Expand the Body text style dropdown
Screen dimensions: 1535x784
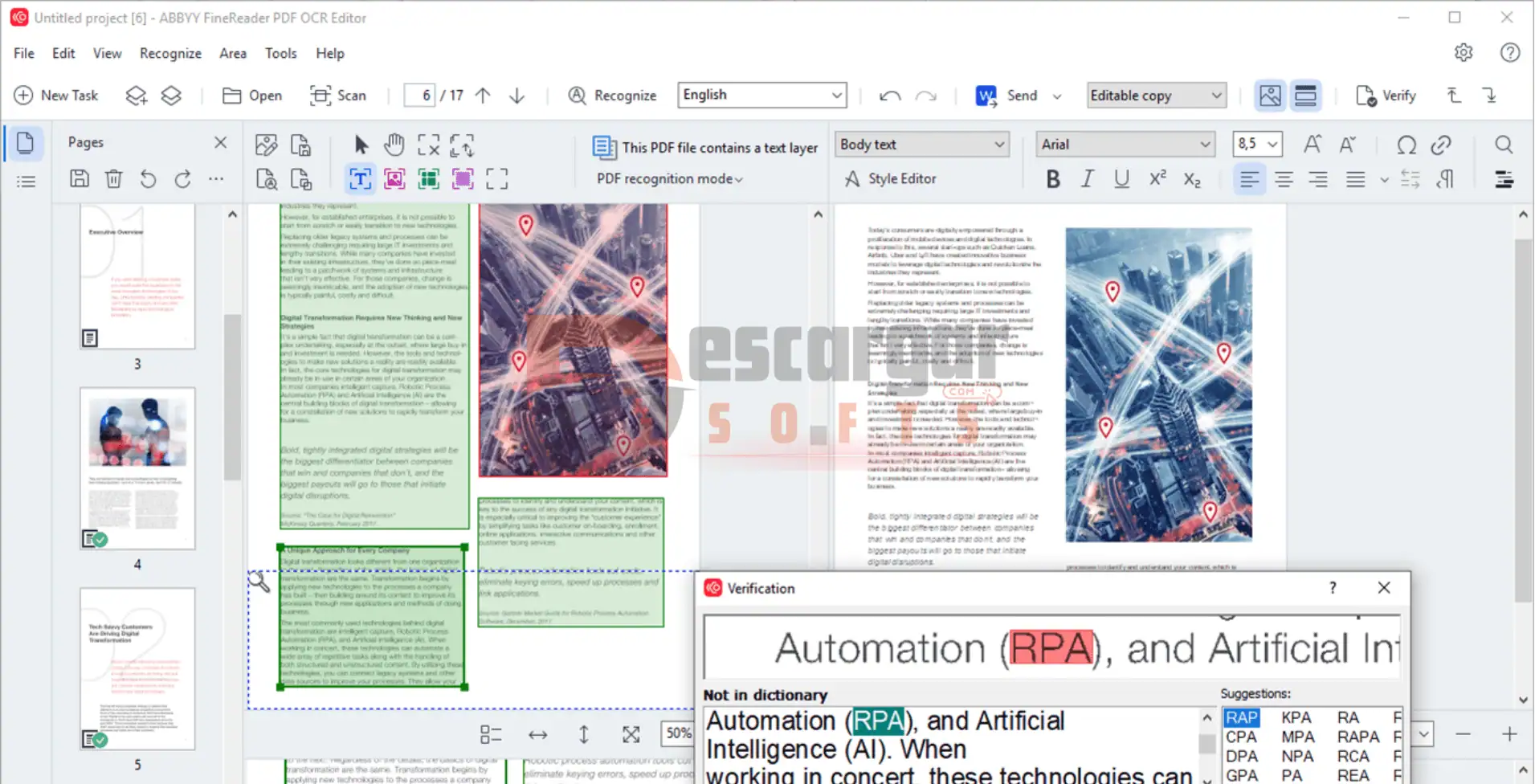(x=921, y=145)
